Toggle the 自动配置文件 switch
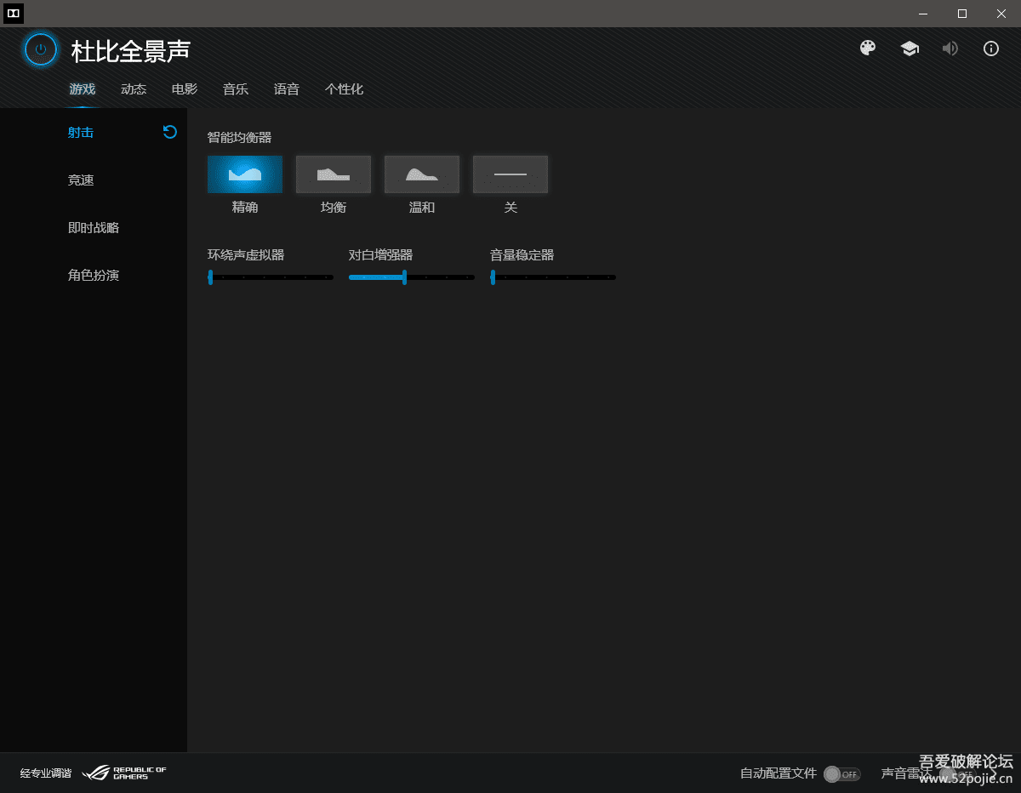 [841, 774]
